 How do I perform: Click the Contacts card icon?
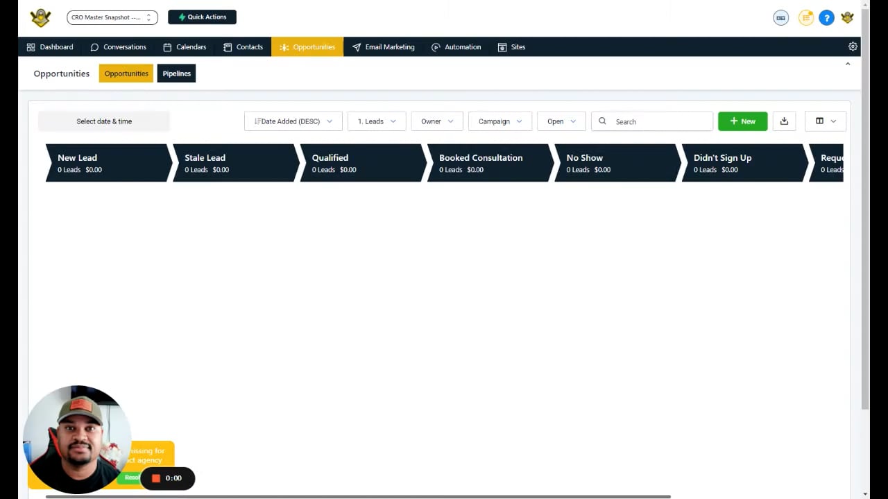pos(228,47)
